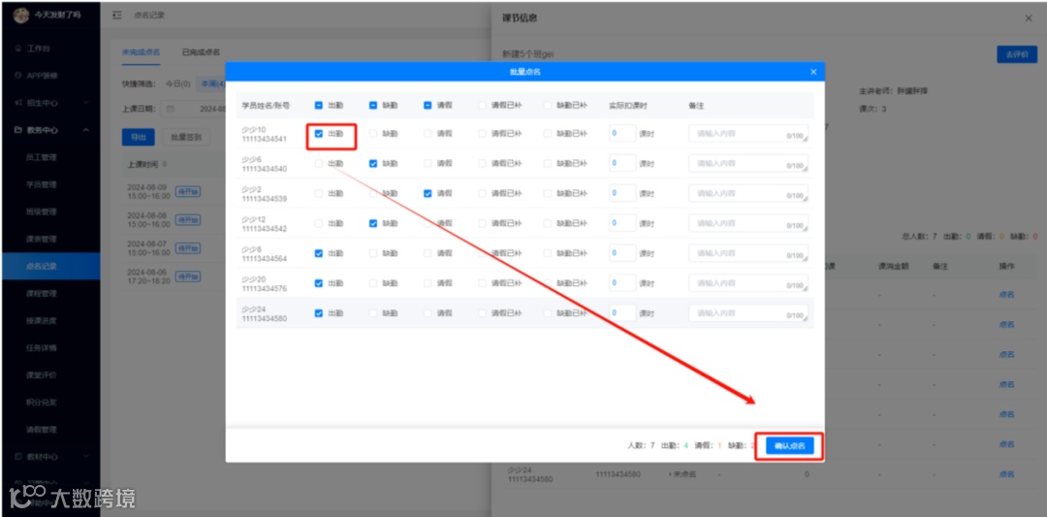This screenshot has width=1047, height=517.
Task: Click the user avatar 今天发财了吗
Action: (20, 15)
